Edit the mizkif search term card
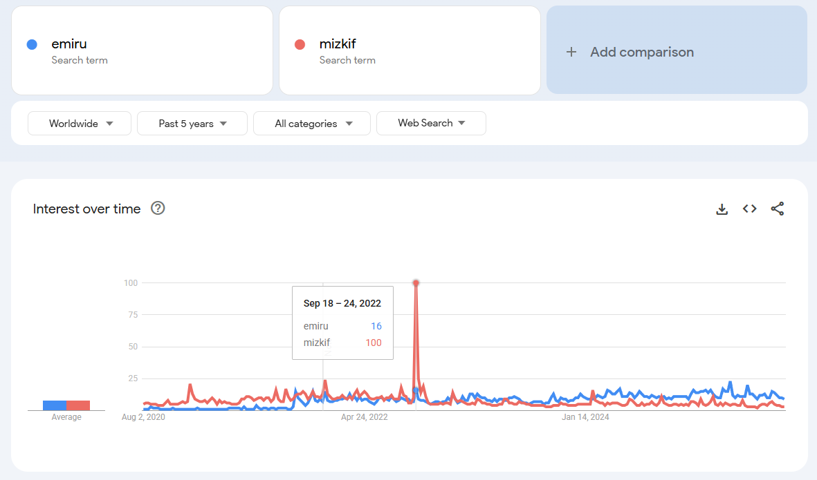The width and height of the screenshot is (817, 480). [410, 50]
